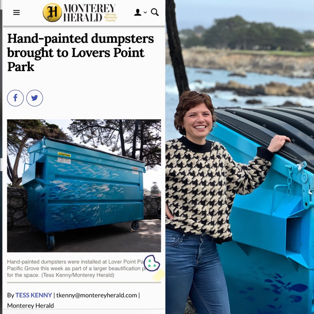Expand the account dropdown chevron
The height and width of the screenshot is (314, 314).
tap(145, 12)
